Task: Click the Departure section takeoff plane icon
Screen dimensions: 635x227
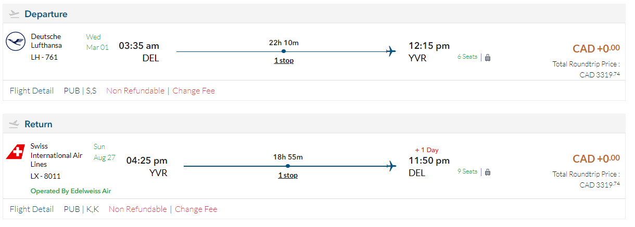Action: [x=15, y=14]
